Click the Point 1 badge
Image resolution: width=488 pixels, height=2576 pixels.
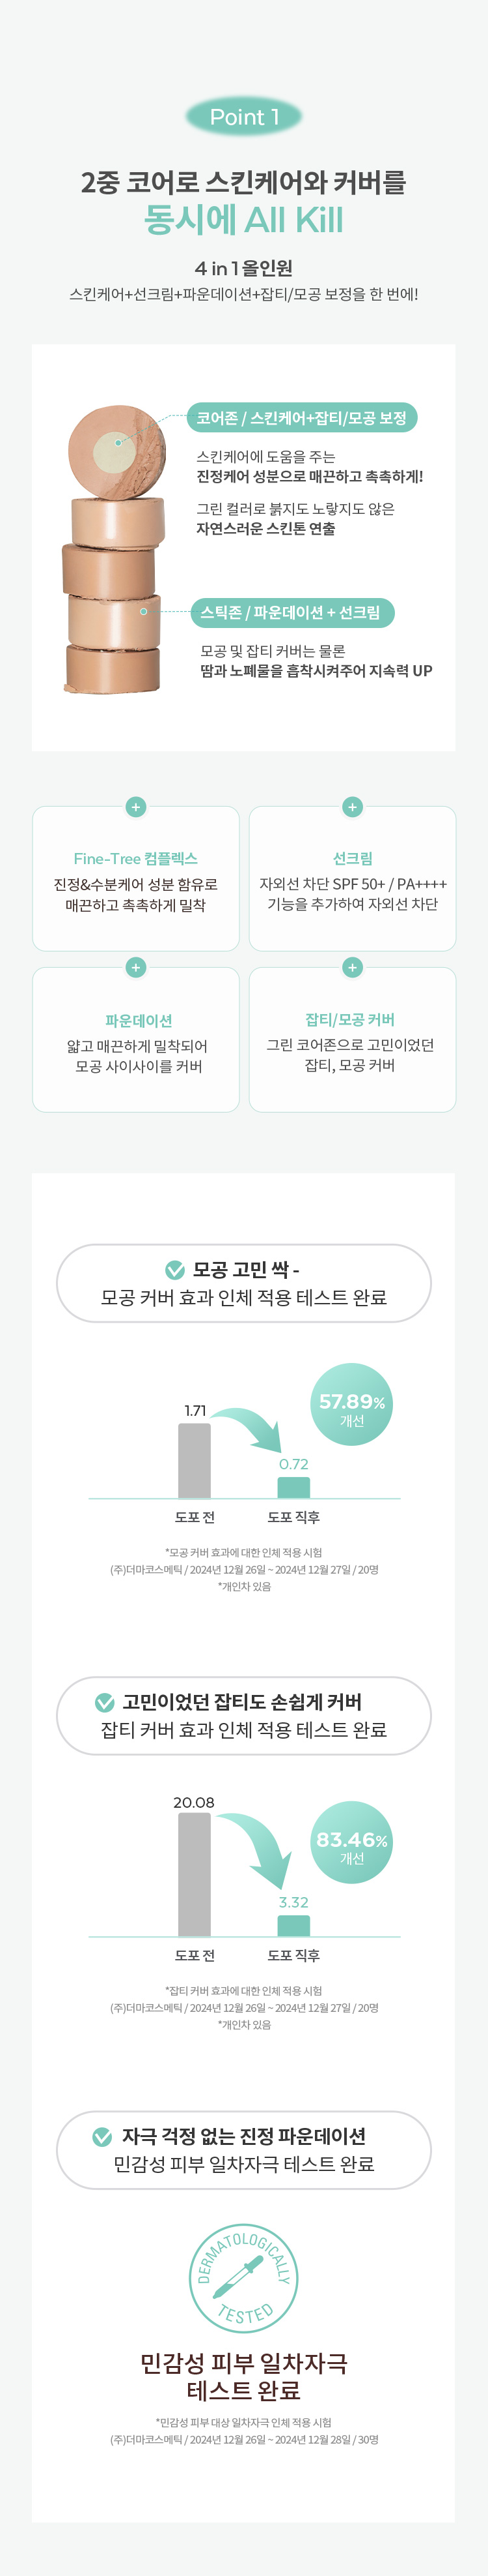243,117
